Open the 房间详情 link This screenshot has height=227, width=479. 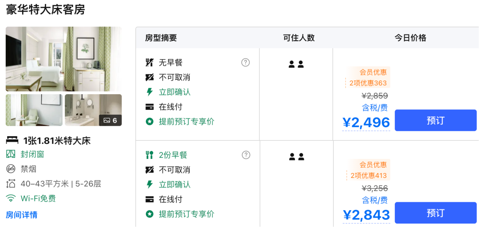point(21,215)
